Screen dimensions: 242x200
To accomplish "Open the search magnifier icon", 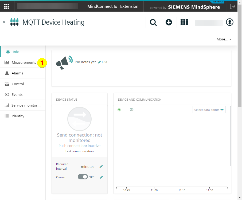I will click(153, 22).
